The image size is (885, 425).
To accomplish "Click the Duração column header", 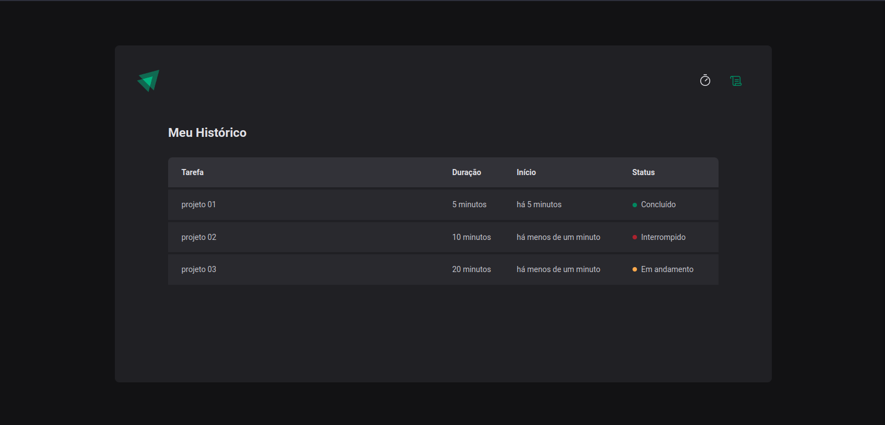I will point(467,172).
